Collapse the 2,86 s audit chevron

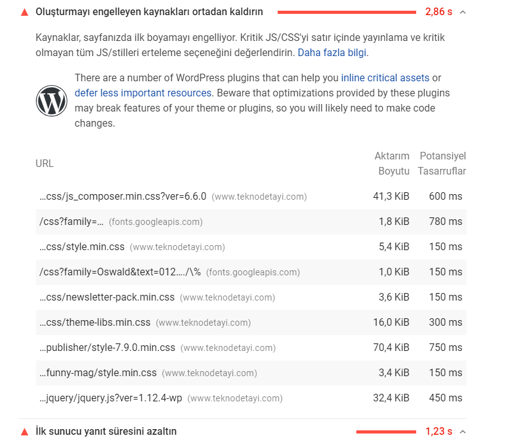(x=463, y=13)
